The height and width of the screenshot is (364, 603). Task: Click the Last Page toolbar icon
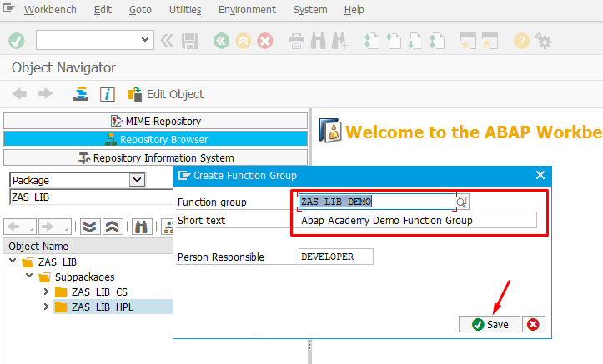(x=437, y=41)
